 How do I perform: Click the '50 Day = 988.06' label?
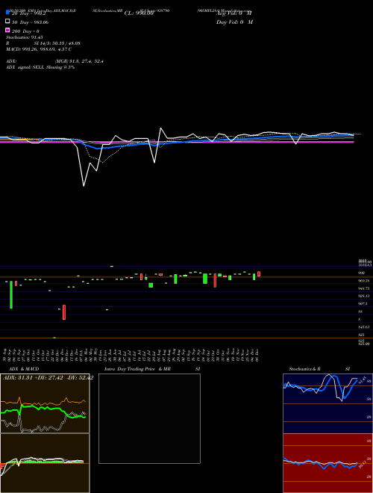pyautogui.click(x=30, y=22)
